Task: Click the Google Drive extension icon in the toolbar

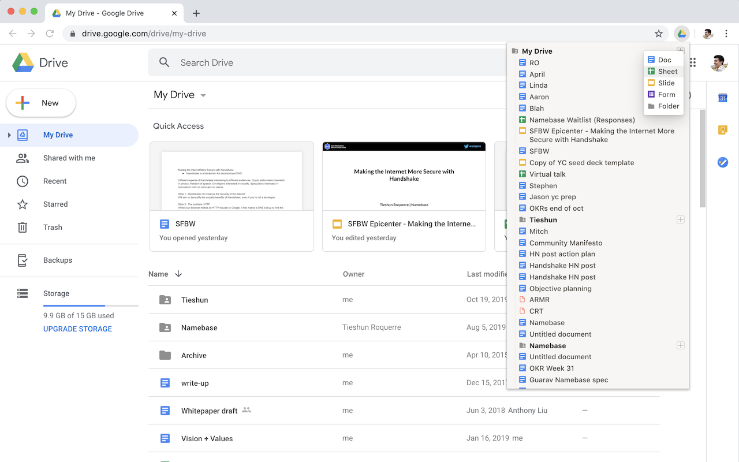Action: pyautogui.click(x=682, y=33)
